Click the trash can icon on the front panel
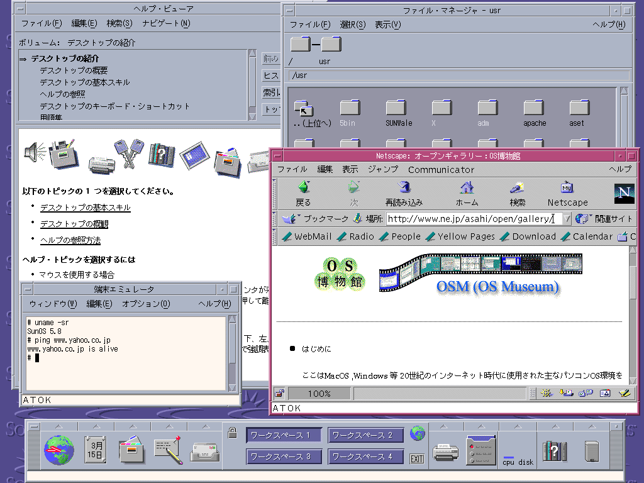This screenshot has height=483, width=644. tap(591, 451)
